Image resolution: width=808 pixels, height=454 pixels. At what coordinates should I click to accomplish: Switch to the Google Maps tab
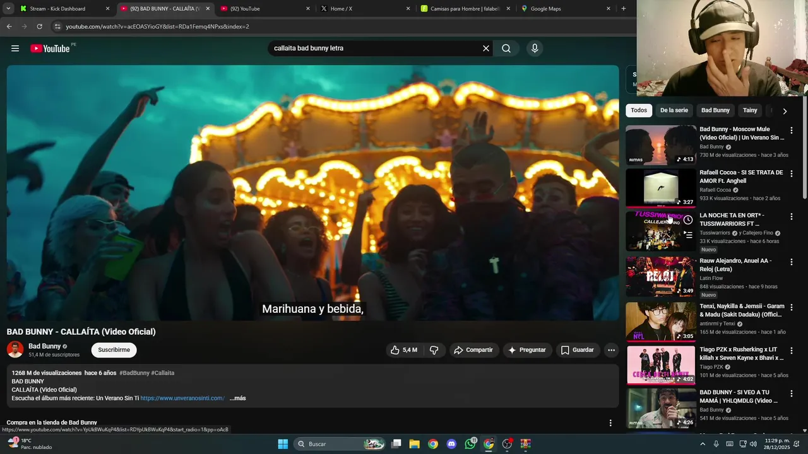[x=565, y=9]
